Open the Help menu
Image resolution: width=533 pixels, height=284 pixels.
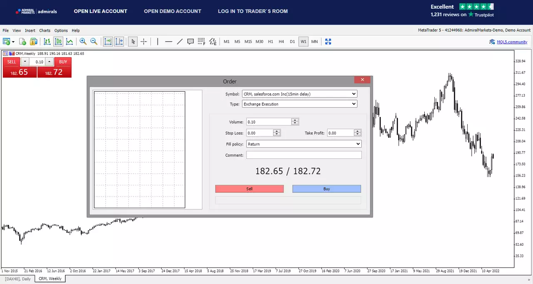click(x=75, y=30)
